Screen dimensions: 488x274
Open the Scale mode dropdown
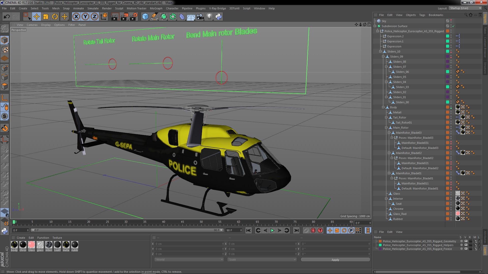(262, 260)
